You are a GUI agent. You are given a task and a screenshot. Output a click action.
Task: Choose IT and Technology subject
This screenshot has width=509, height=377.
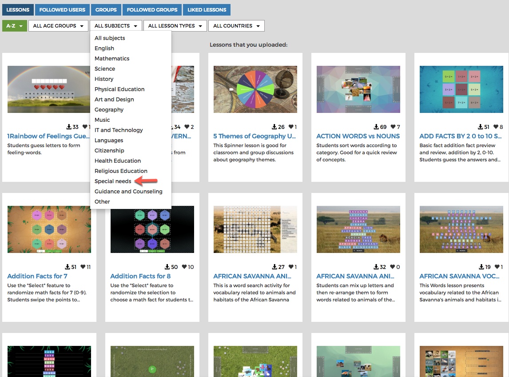point(119,130)
